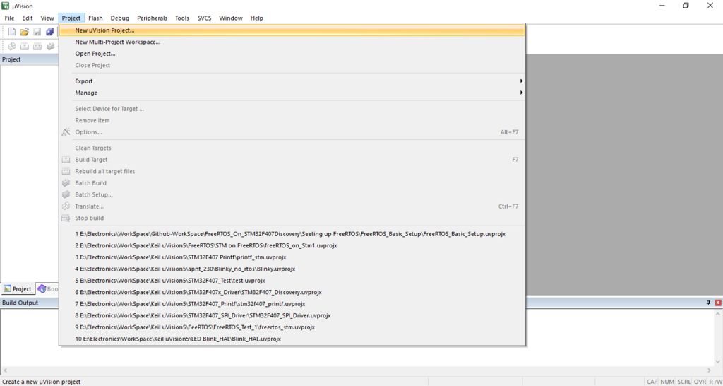
Task: Open the View menu
Action: tap(47, 18)
